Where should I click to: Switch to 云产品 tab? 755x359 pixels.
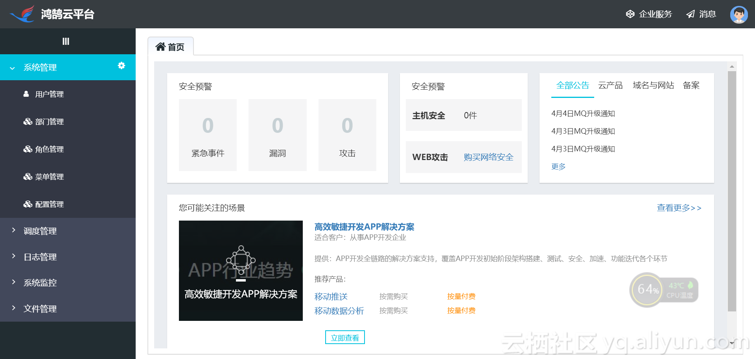[610, 85]
